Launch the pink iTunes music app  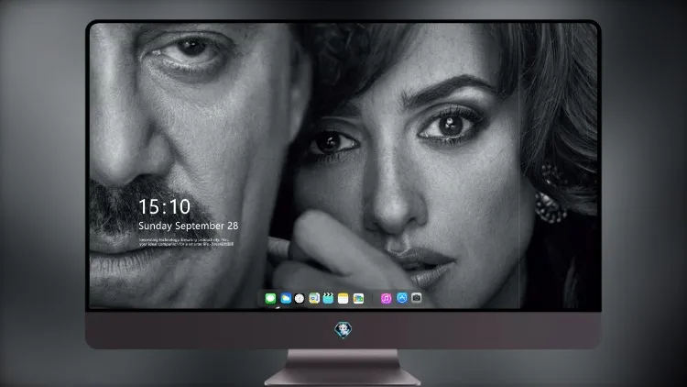pos(386,298)
